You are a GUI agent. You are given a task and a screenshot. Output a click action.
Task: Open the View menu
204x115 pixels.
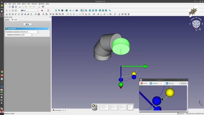tap(14, 4)
